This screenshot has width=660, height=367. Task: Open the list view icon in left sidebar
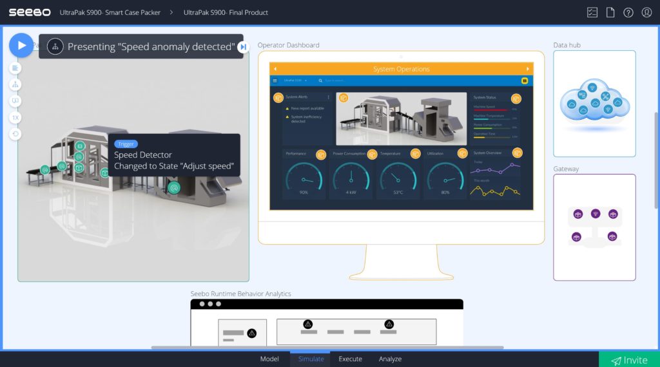[x=15, y=68]
